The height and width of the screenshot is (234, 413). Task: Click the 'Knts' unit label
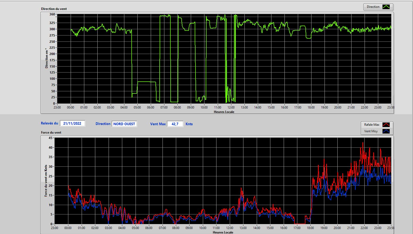[x=189, y=124]
